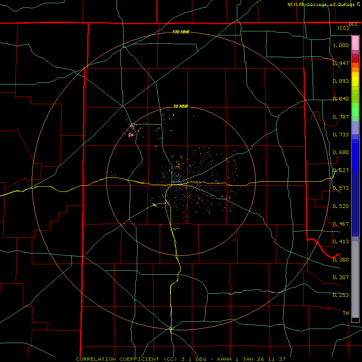Click the 0.947 scale value

341,63
